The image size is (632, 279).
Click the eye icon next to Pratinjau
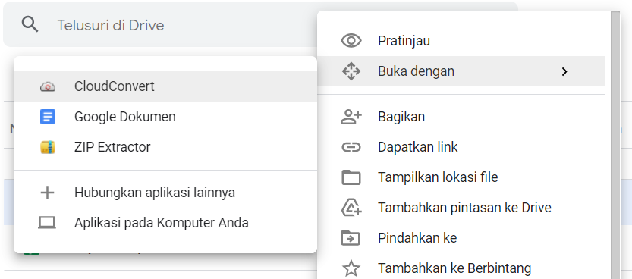click(351, 41)
